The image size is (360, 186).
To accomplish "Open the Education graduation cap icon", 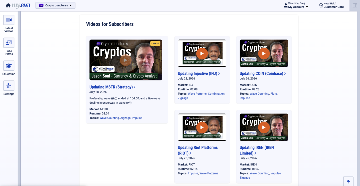I will pyautogui.click(x=9, y=66).
